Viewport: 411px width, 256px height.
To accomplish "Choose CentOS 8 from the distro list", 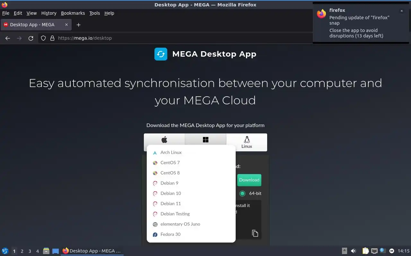I will [x=191, y=173].
